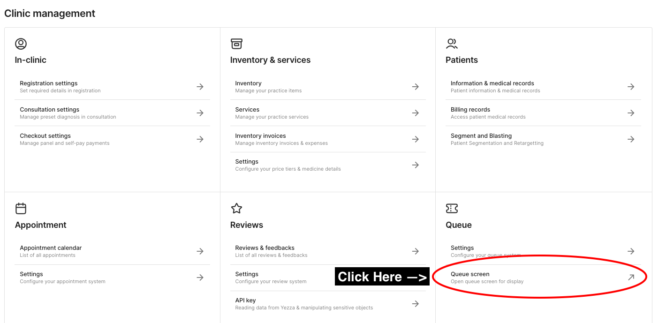The image size is (666, 323).
Task: View patient Billing records
Action: click(x=470, y=113)
